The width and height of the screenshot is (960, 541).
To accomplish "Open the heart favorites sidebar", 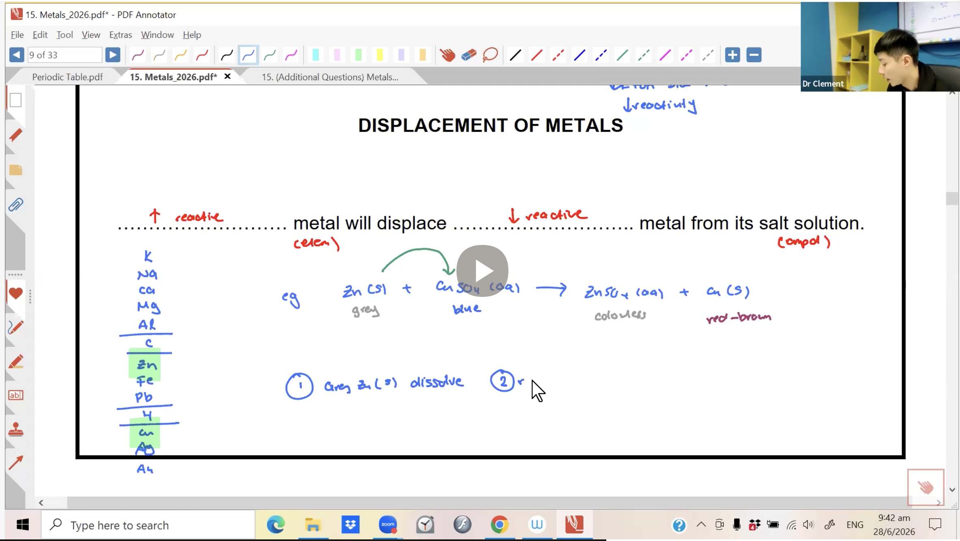I will pyautogui.click(x=15, y=293).
